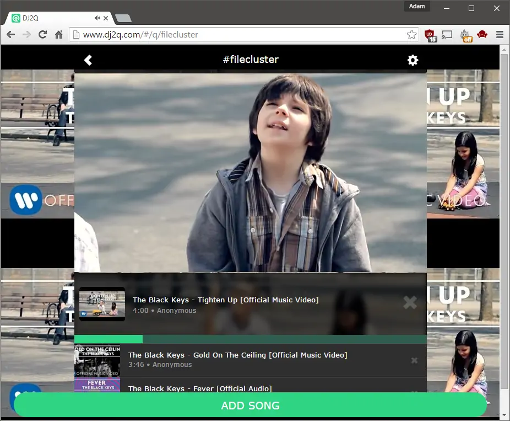Image resolution: width=510 pixels, height=421 pixels.
Task: Click the '4:00 • Anonymous' detail line
Action: click(x=164, y=311)
